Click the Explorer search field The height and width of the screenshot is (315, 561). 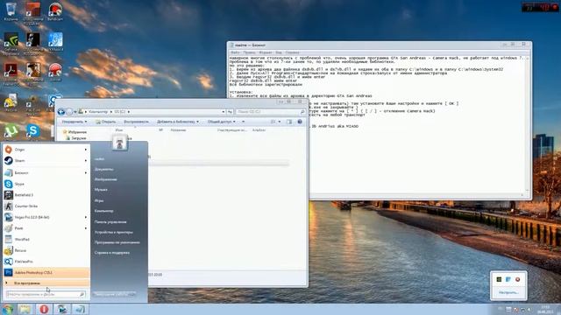pyautogui.click(x=271, y=112)
